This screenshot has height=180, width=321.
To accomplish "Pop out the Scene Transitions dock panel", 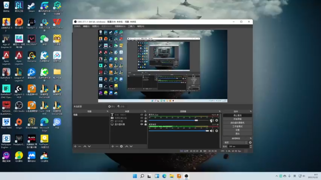I will coord(251,138).
